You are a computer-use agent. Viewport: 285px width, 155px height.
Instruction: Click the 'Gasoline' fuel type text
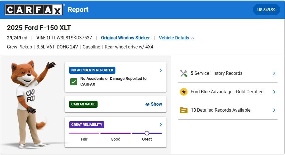91,47
